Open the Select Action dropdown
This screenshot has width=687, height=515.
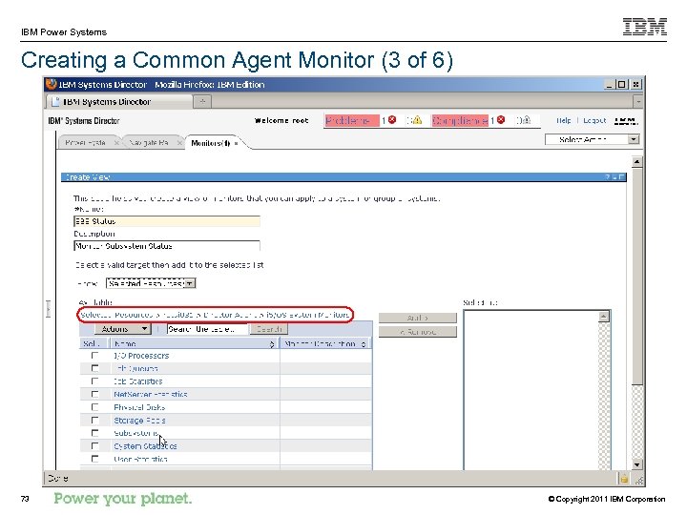tap(593, 139)
